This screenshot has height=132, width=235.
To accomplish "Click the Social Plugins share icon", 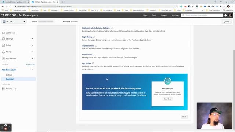I will 167,81.
